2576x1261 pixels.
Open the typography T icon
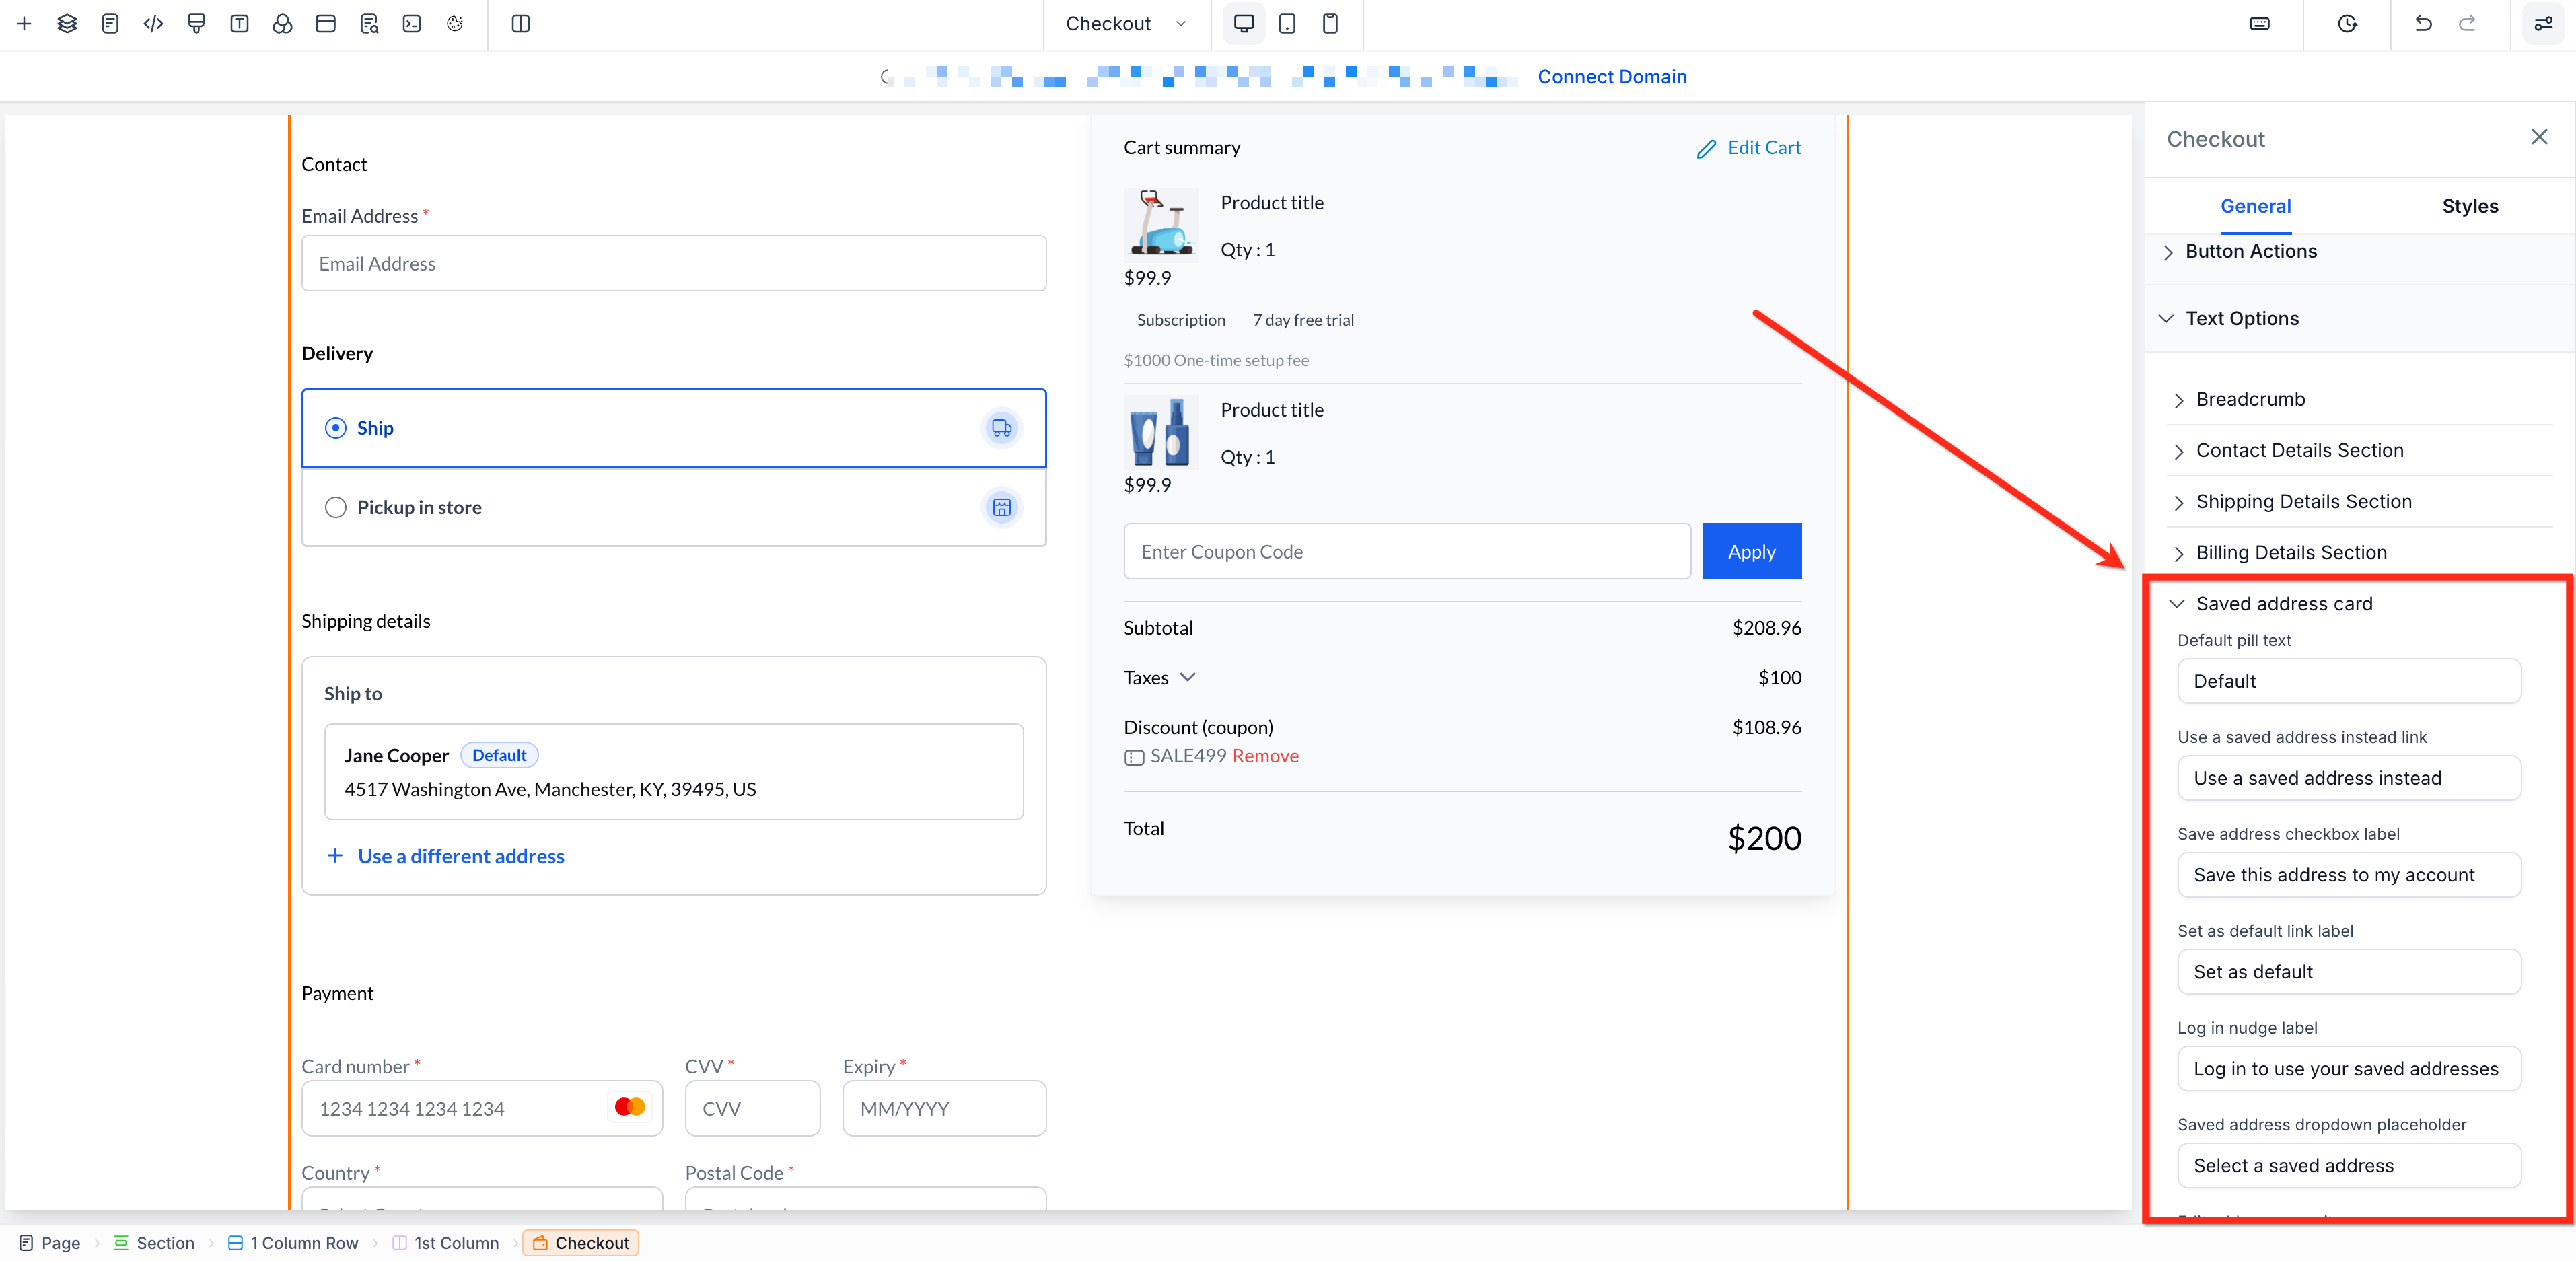239,23
